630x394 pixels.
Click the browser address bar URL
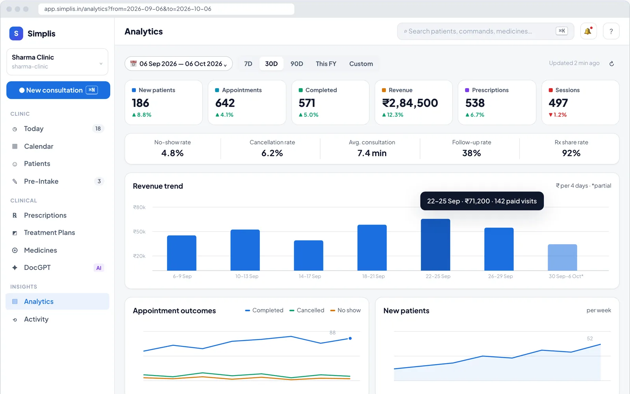click(x=166, y=9)
